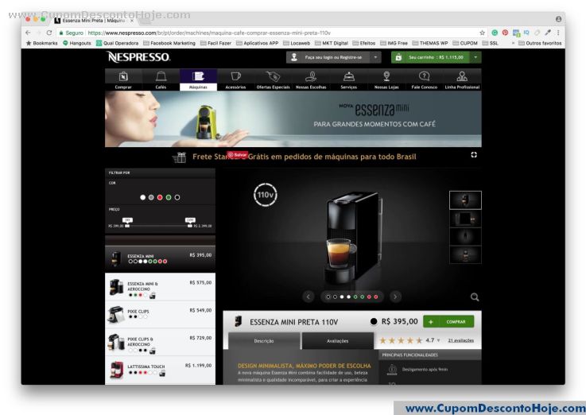Select the second product thumbnail
This screenshot has width=586, height=415.
click(465, 219)
